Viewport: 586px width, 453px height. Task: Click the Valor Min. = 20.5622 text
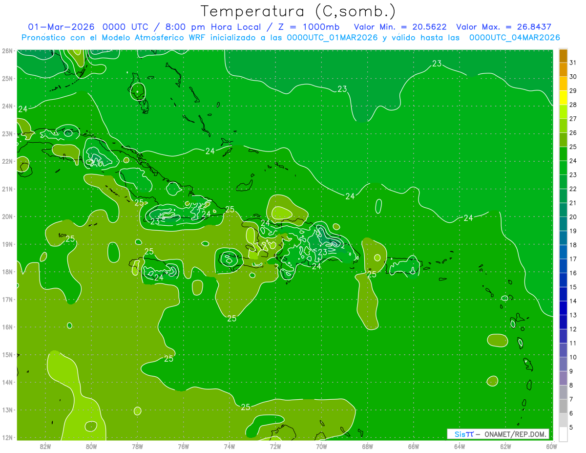(400, 27)
